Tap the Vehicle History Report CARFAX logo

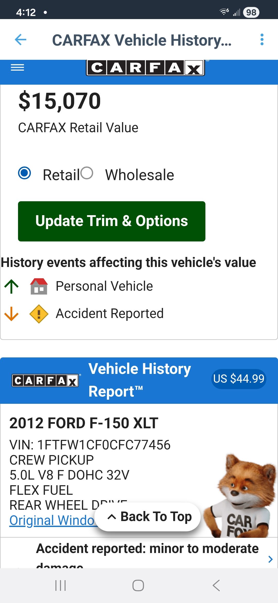(x=45, y=381)
